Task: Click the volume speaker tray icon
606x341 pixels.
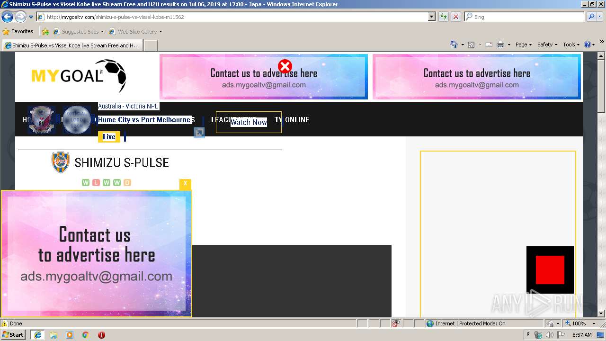Action: [549, 335]
